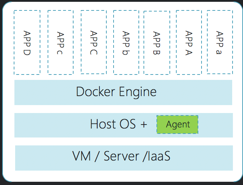Click the Docker Engine layer
The image size is (243, 185).
pyautogui.click(x=123, y=92)
